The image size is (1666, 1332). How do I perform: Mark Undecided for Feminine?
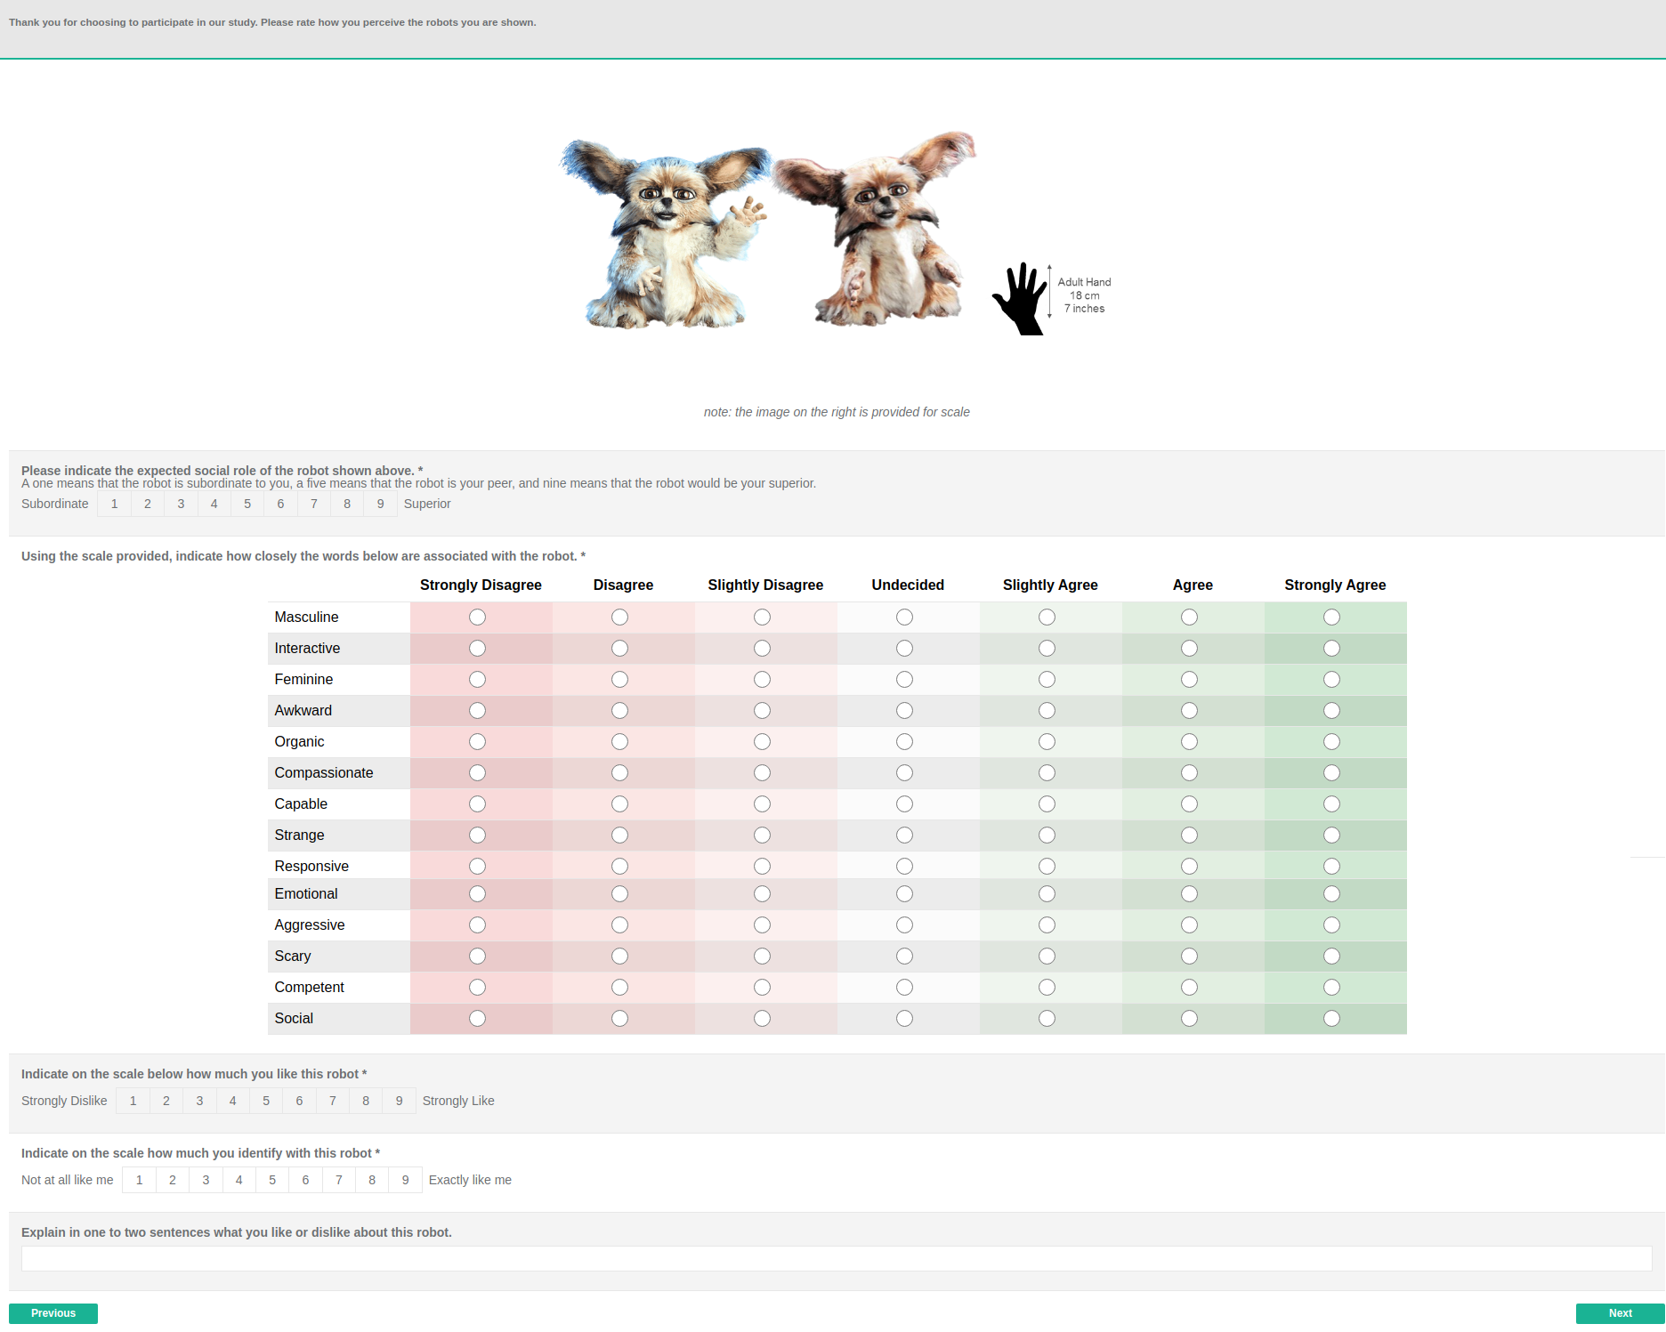(x=904, y=679)
